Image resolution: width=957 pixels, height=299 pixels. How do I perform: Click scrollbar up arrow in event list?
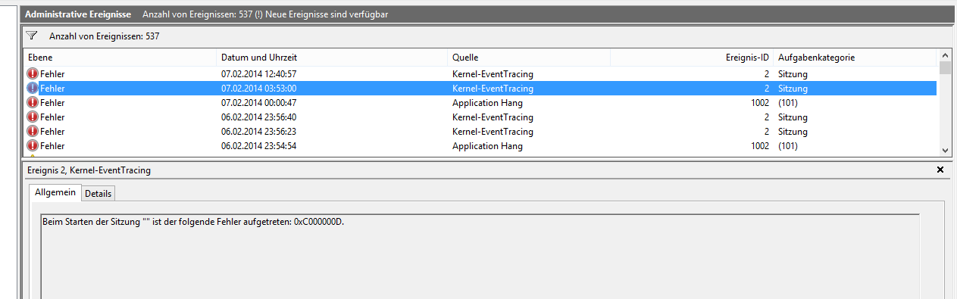(945, 55)
